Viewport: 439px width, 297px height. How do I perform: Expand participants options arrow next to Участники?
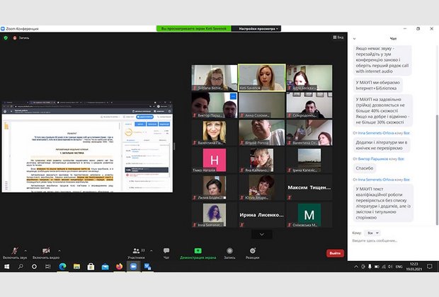coord(152,250)
